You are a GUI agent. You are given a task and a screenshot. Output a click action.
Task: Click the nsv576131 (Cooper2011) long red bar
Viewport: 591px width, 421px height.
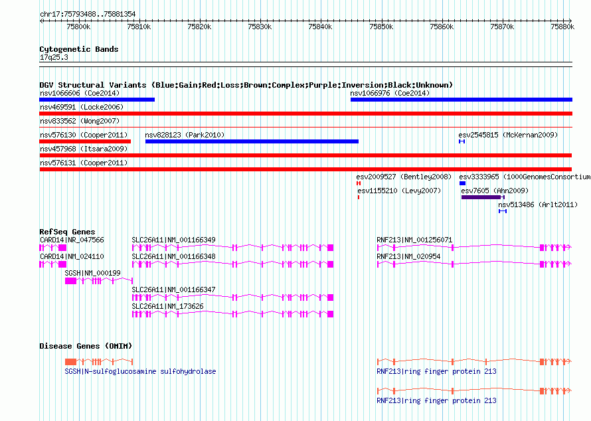pos(305,169)
